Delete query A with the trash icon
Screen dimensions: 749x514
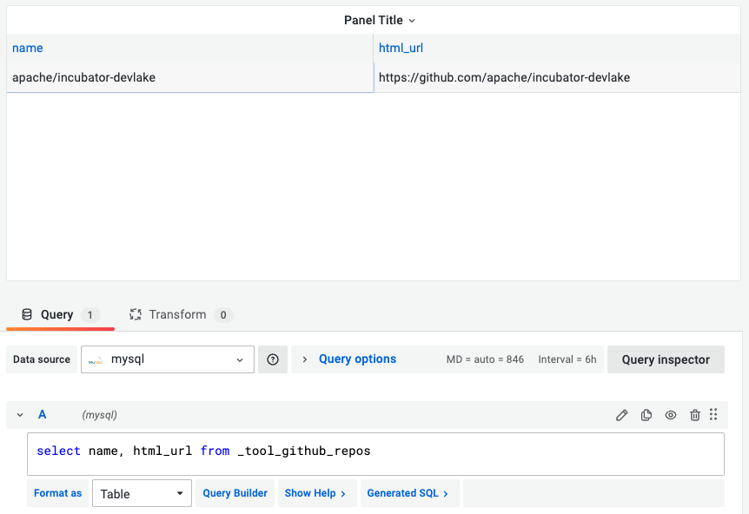click(x=695, y=415)
